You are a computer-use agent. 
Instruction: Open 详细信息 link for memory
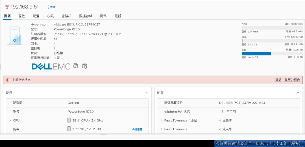click(137, 129)
